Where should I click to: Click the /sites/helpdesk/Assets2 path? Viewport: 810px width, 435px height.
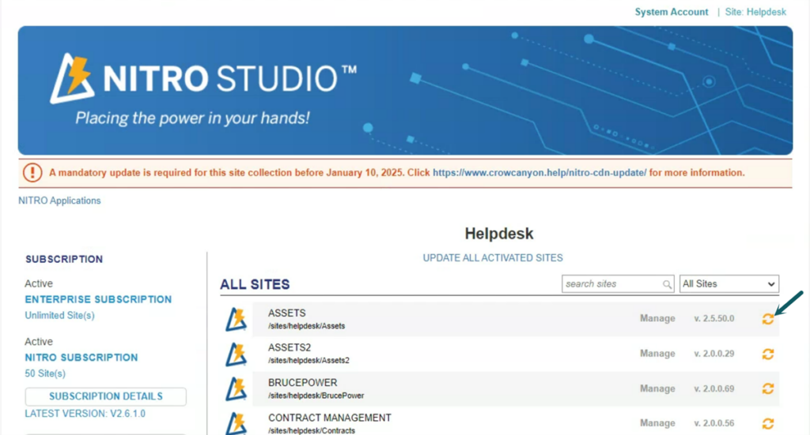[x=308, y=360]
